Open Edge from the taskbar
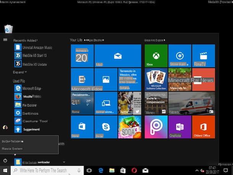The height and width of the screenshot is (175, 233). point(100,170)
